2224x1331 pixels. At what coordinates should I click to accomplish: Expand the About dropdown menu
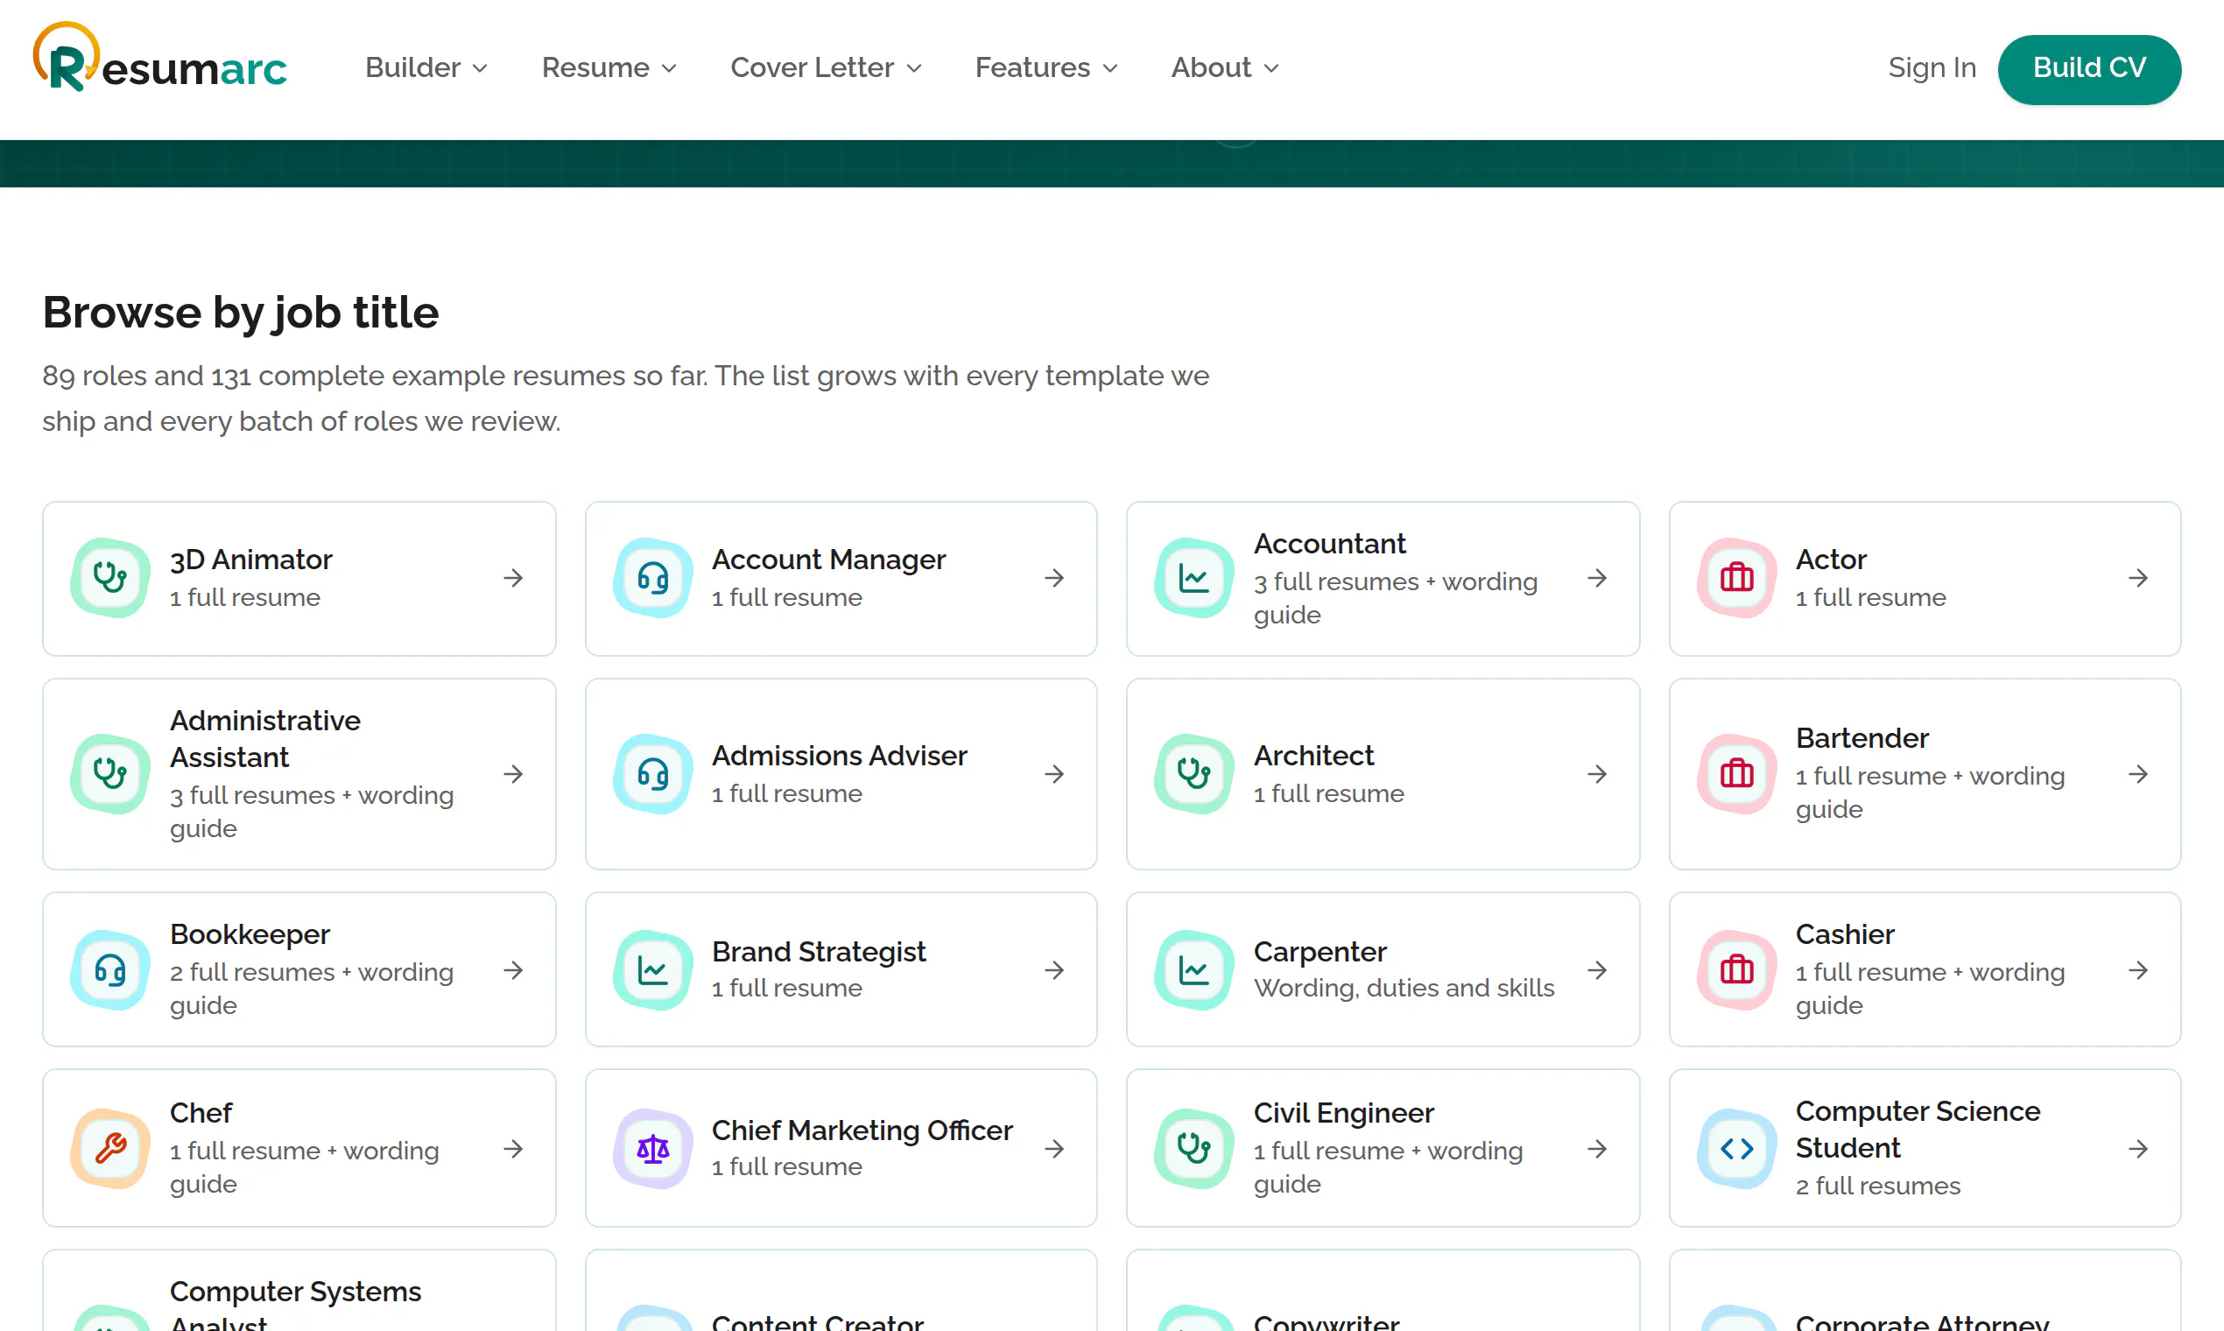(1224, 67)
